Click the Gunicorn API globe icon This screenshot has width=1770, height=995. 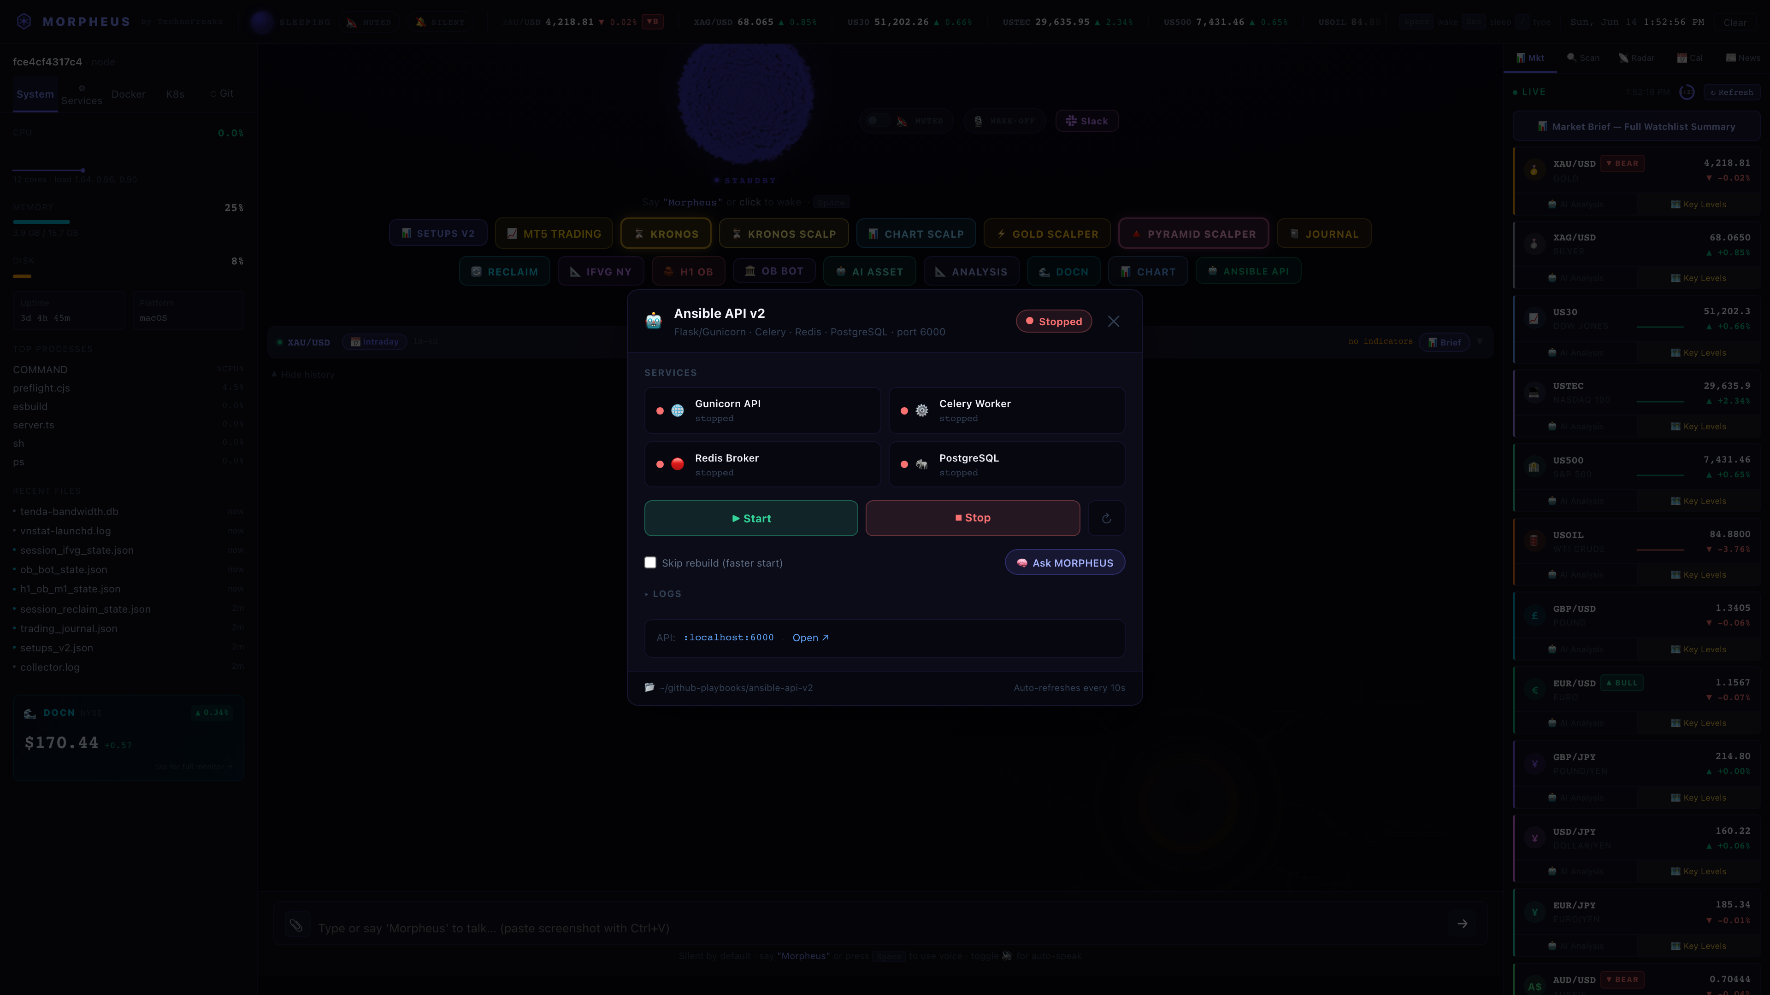pyautogui.click(x=678, y=410)
